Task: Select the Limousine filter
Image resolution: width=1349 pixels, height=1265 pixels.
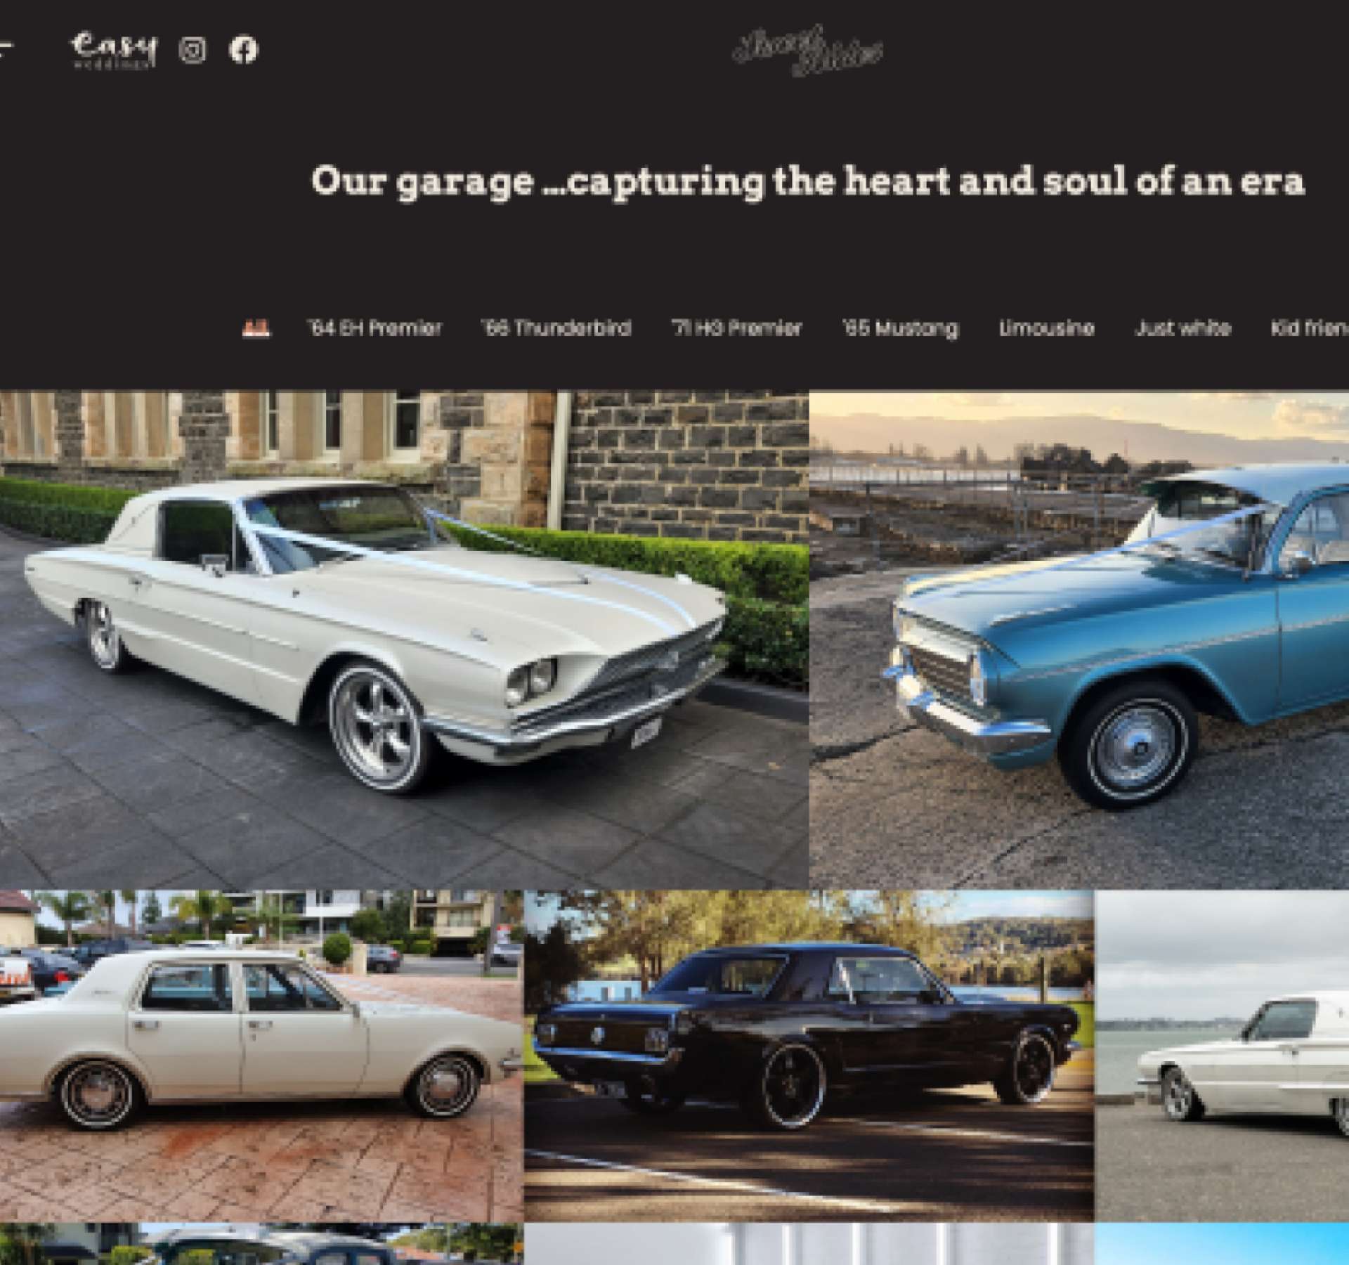Action: pos(1046,328)
